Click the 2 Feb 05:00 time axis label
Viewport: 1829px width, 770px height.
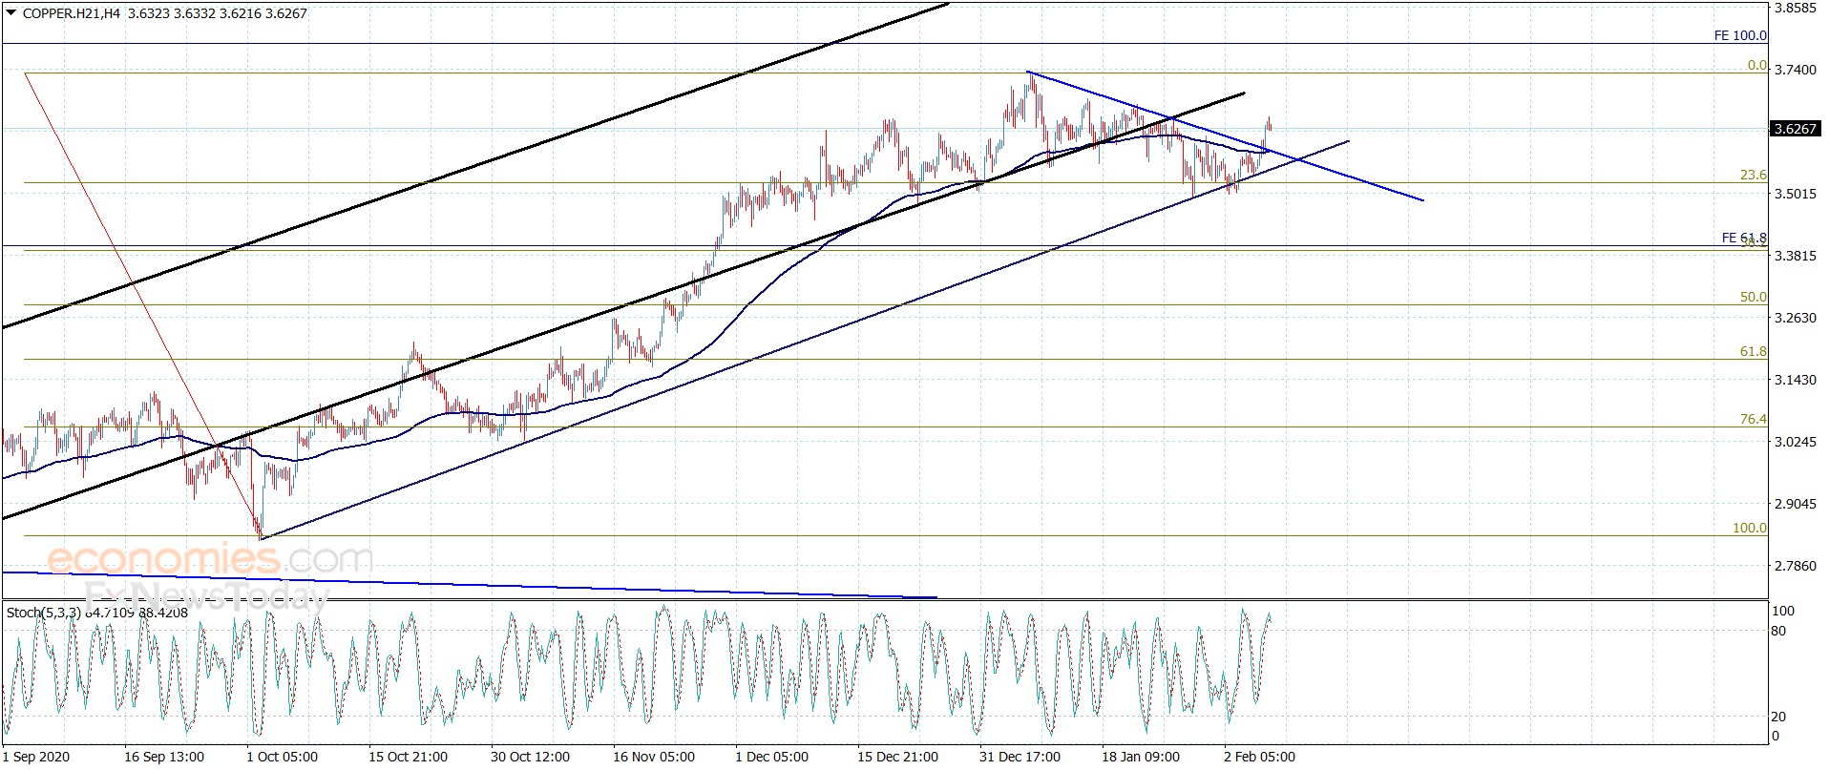point(1259,757)
